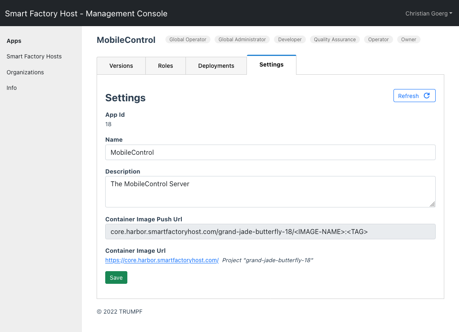Open Smart Factory Hosts in sidebar
Image resolution: width=459 pixels, height=332 pixels.
click(x=34, y=56)
